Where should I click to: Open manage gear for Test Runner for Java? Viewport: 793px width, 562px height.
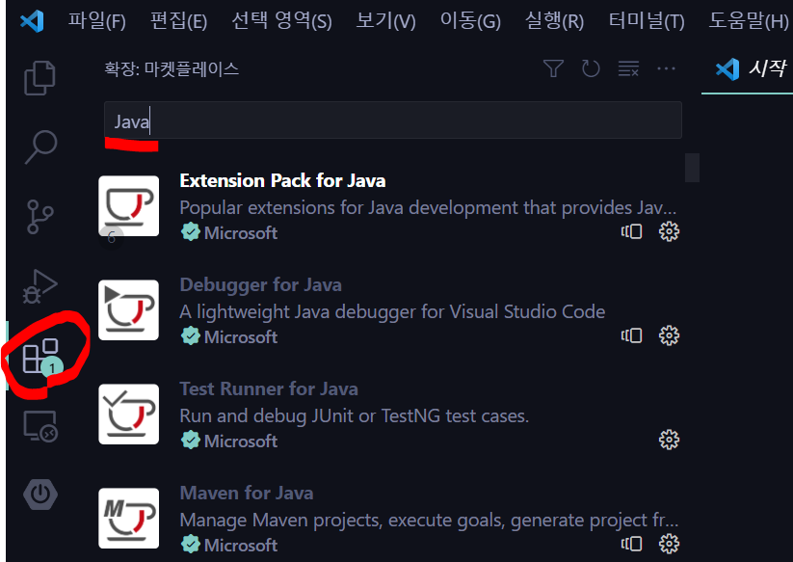point(669,440)
